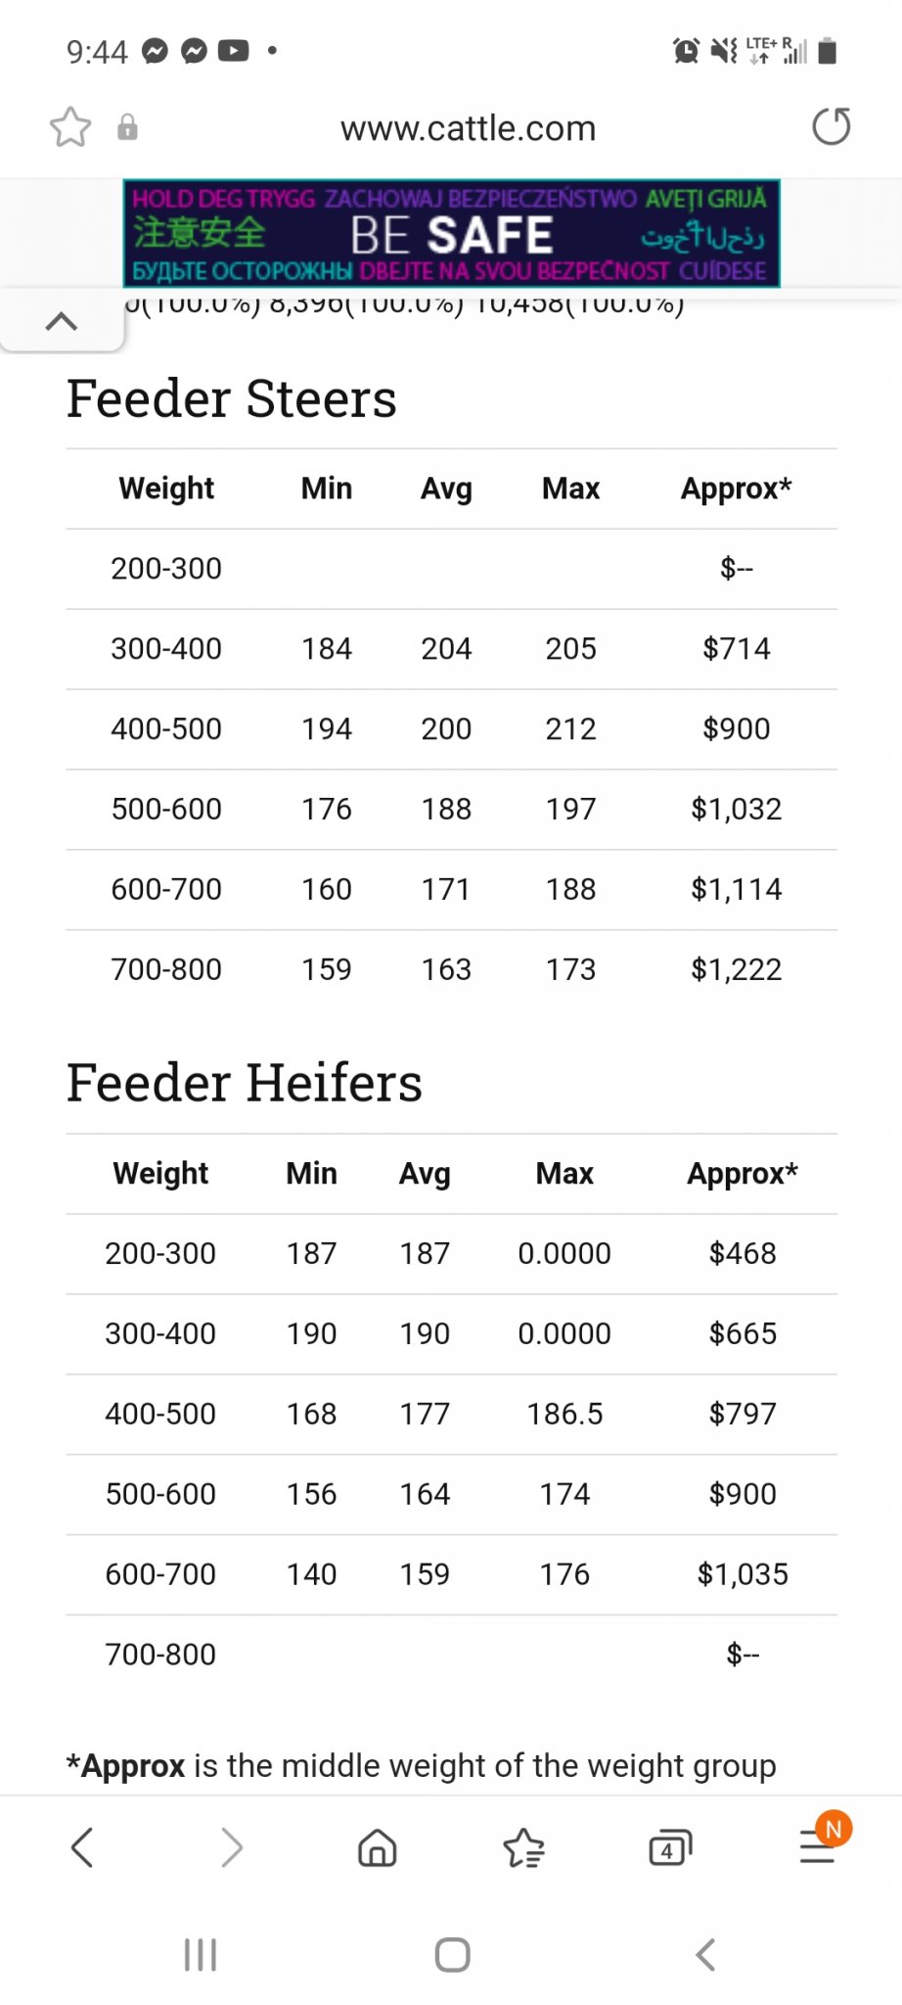Go back with browser back arrow
This screenshot has height=2005, width=902.
[x=83, y=1847]
